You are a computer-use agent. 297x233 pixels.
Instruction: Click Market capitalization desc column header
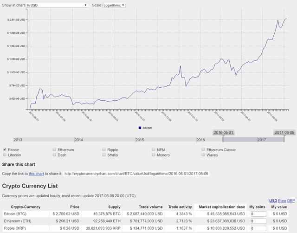(220, 207)
